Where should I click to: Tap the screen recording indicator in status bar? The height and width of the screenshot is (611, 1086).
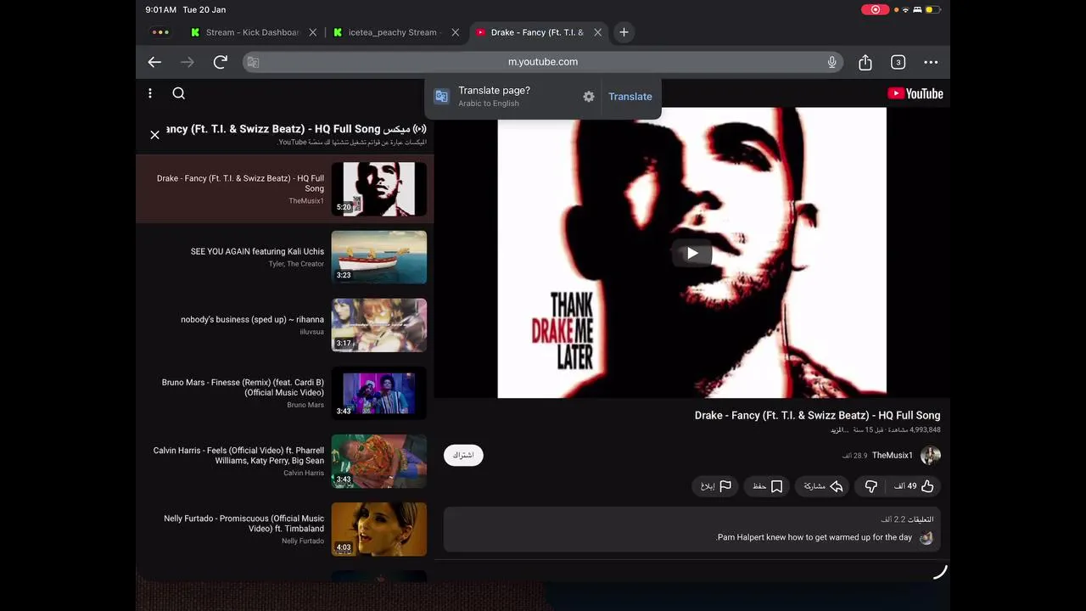(x=875, y=9)
